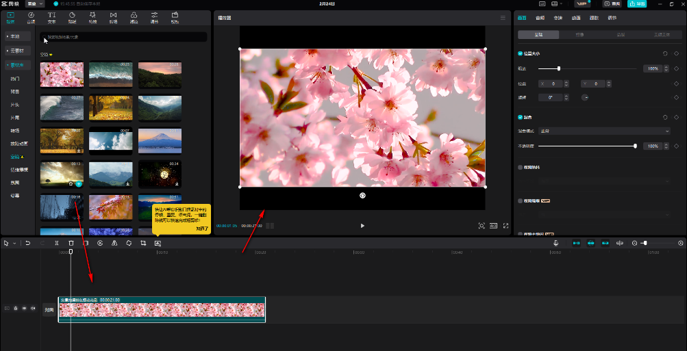Open the Transitions (转场) panel
Viewport: 687px width, 351px height.
113,17
